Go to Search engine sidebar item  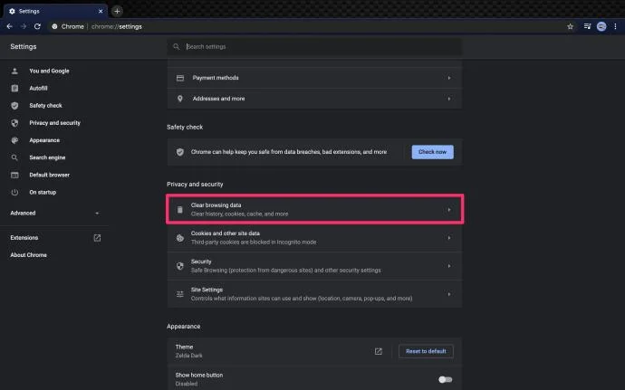point(48,157)
